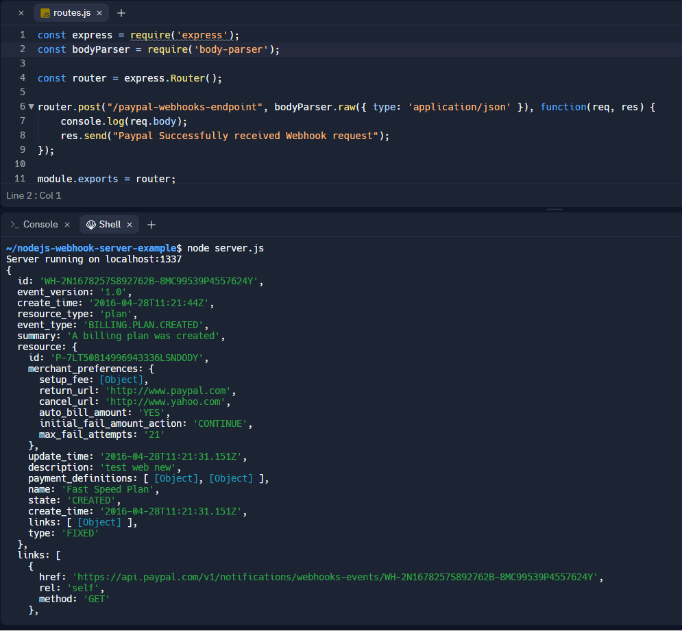
Task: Click the 'Line 2 : Col 1' status text
Action: tap(34, 195)
